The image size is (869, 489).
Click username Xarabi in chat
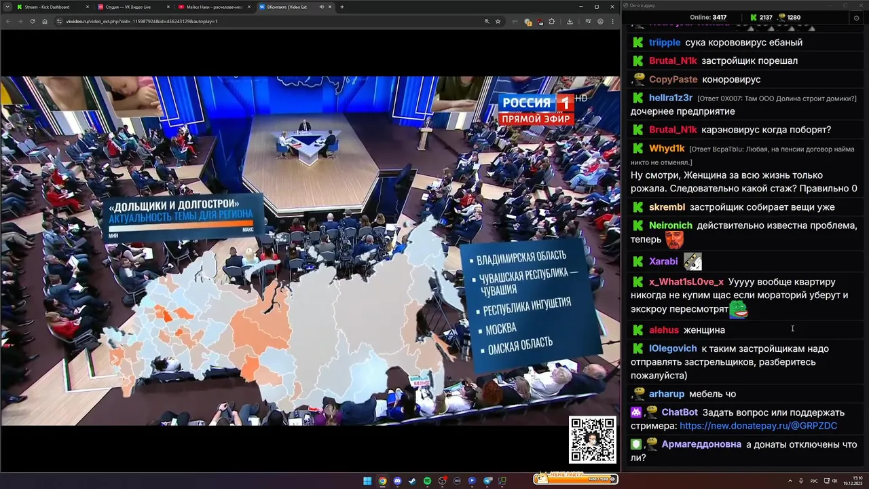[663, 261]
